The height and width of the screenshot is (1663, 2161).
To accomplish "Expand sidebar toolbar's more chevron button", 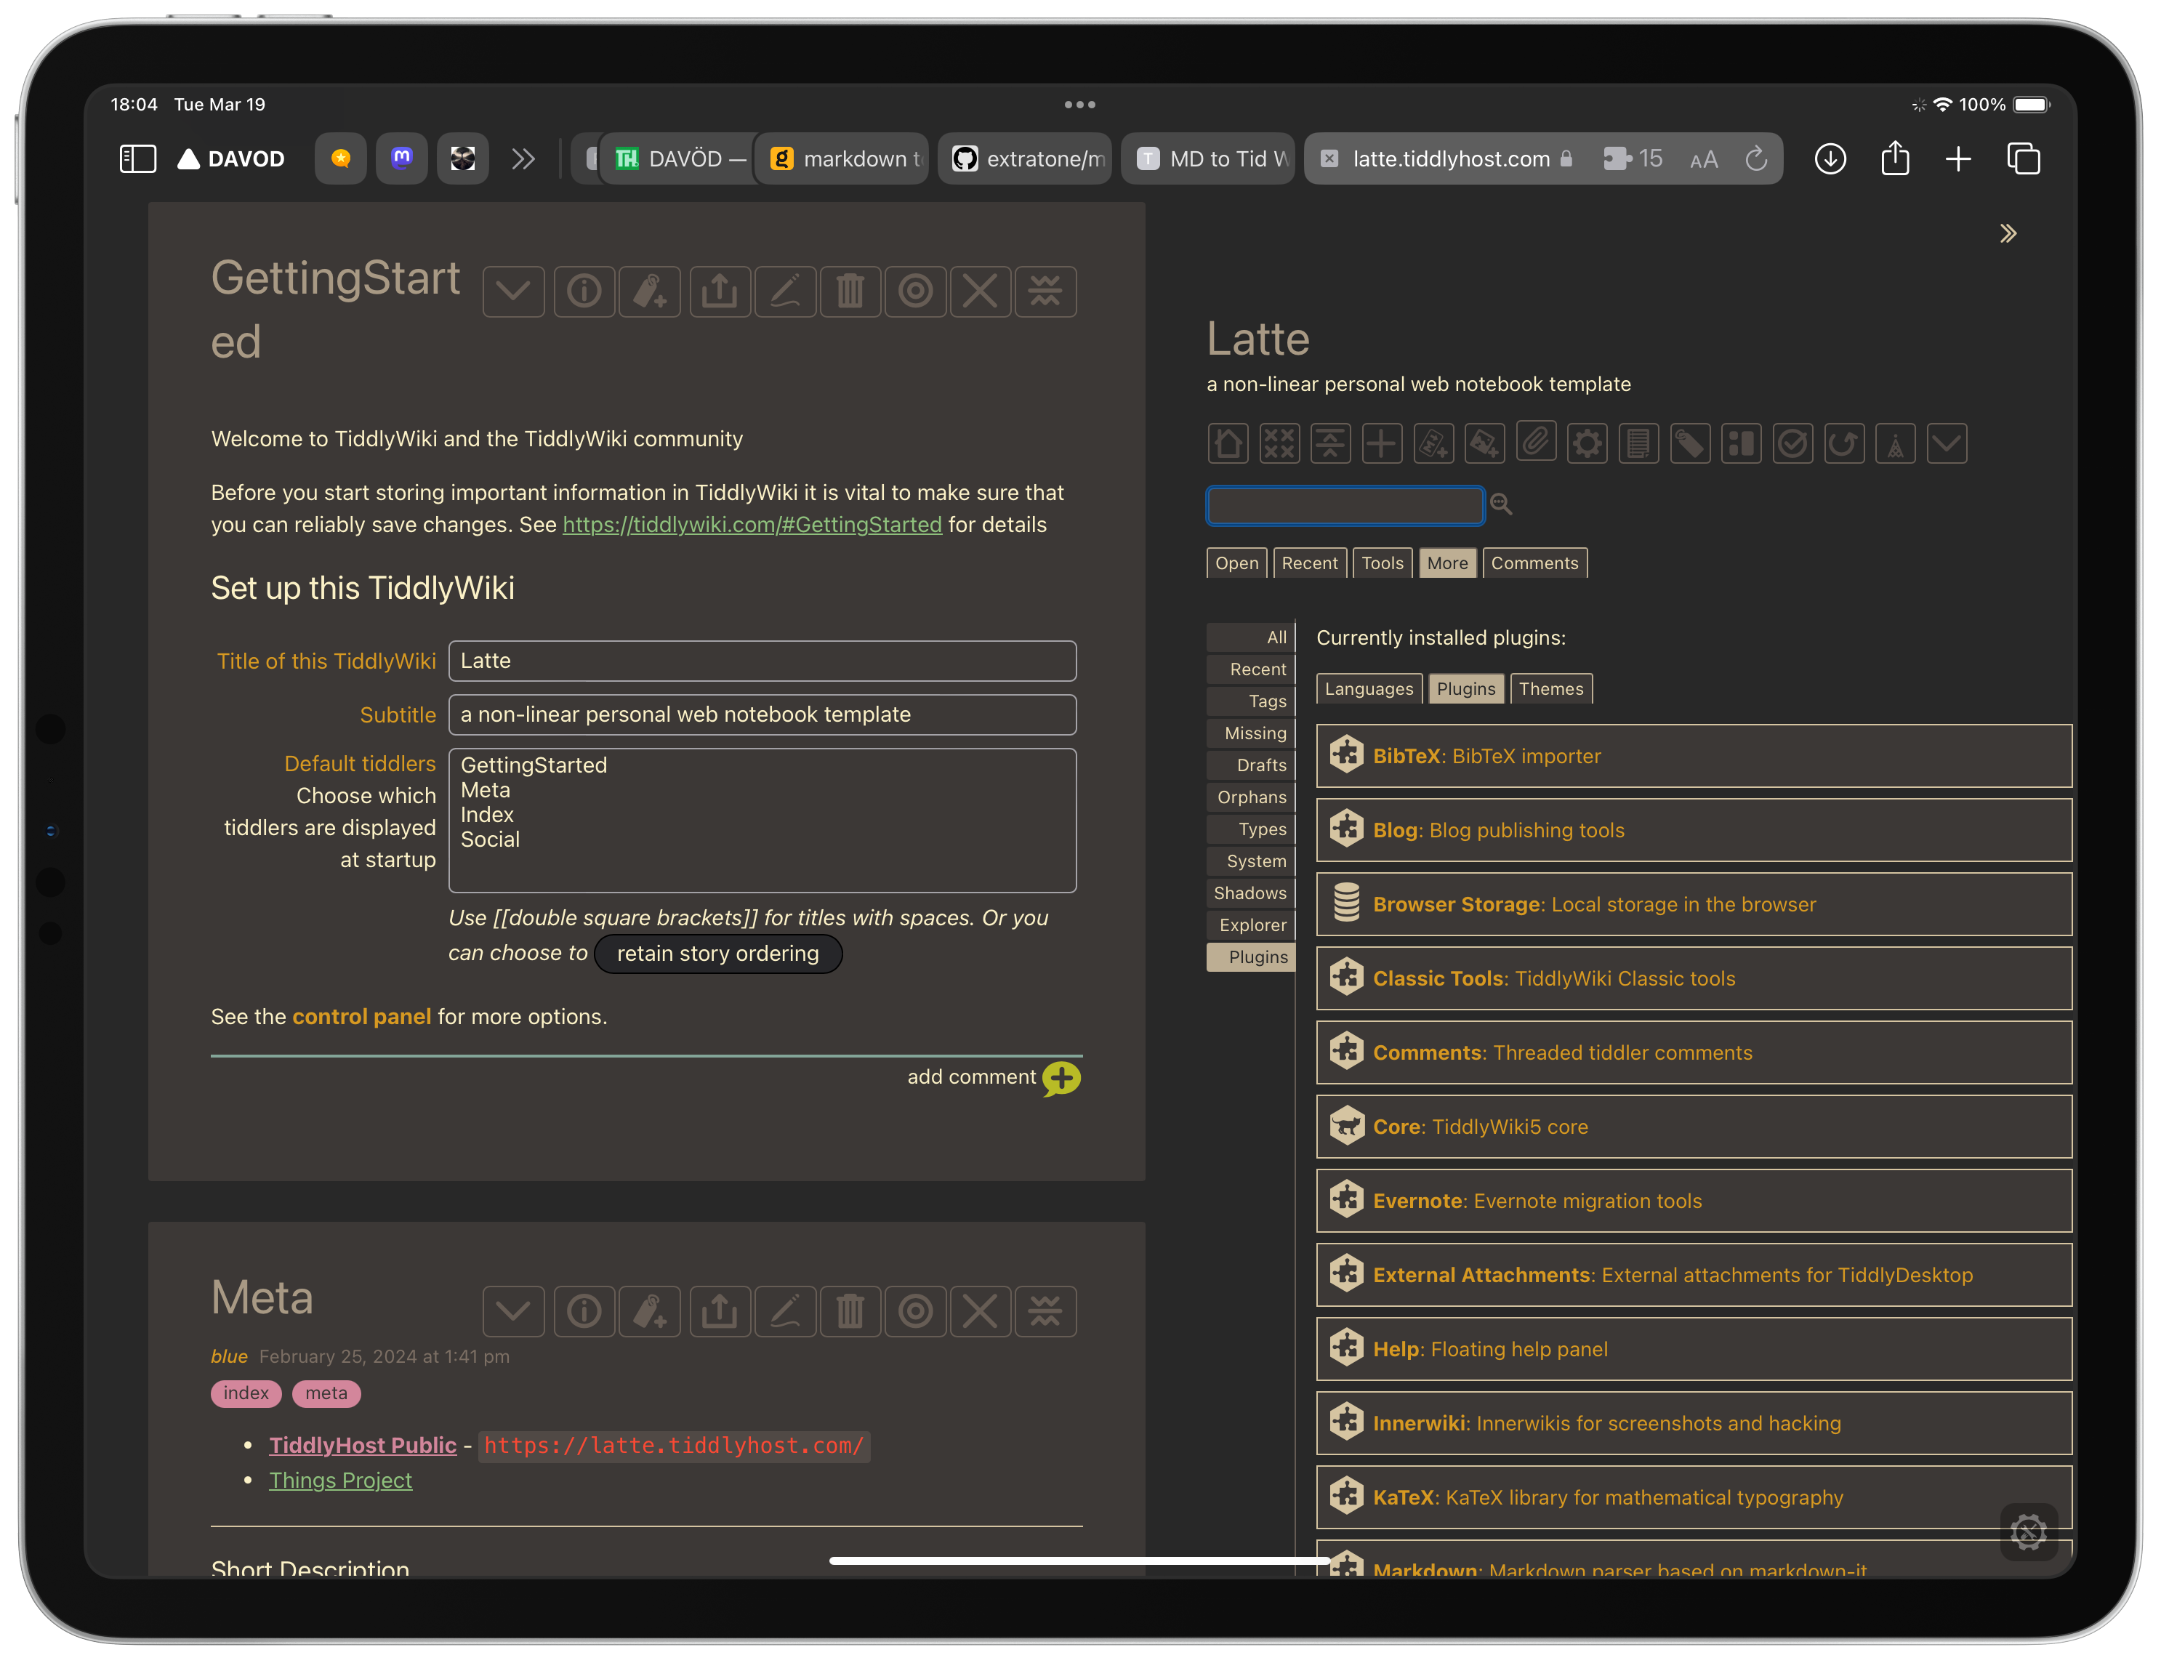I will [1947, 443].
